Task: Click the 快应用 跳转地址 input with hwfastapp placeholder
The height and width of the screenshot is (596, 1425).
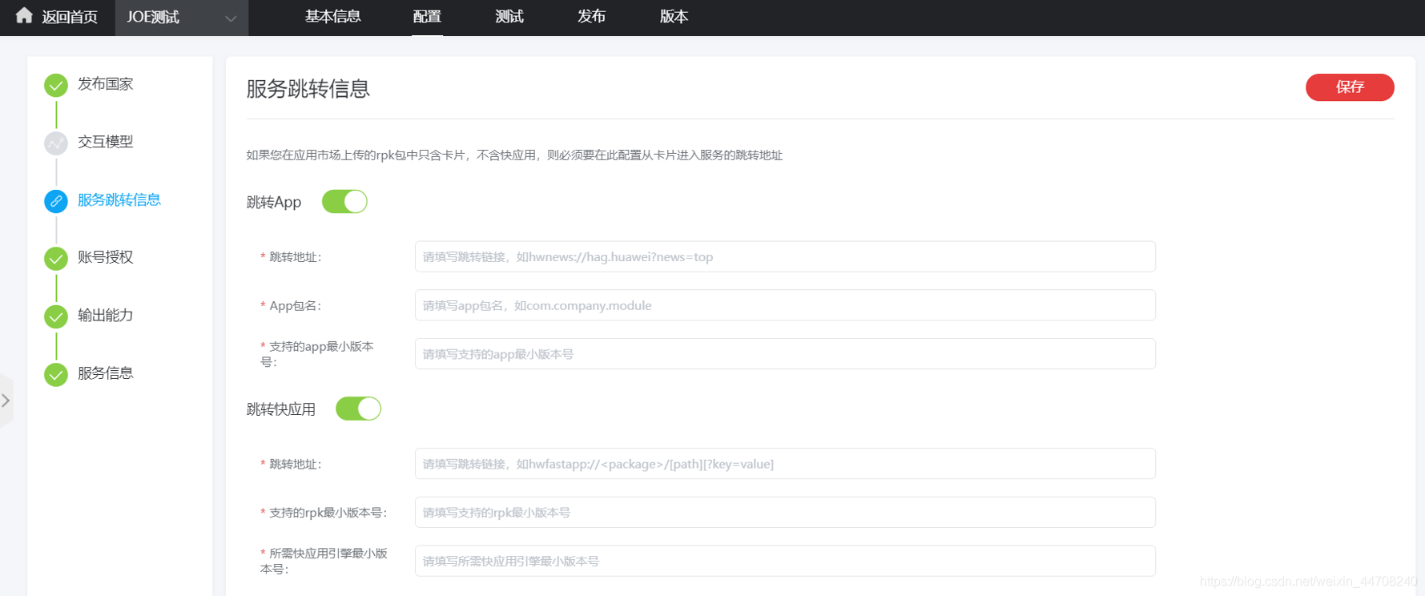Action: point(785,464)
